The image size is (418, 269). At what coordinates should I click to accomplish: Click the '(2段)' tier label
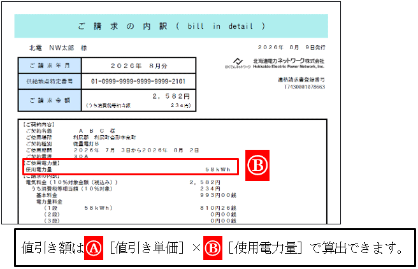[x=52, y=214]
